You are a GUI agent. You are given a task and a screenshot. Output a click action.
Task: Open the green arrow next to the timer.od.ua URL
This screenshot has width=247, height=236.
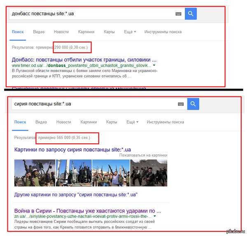coord(154,65)
